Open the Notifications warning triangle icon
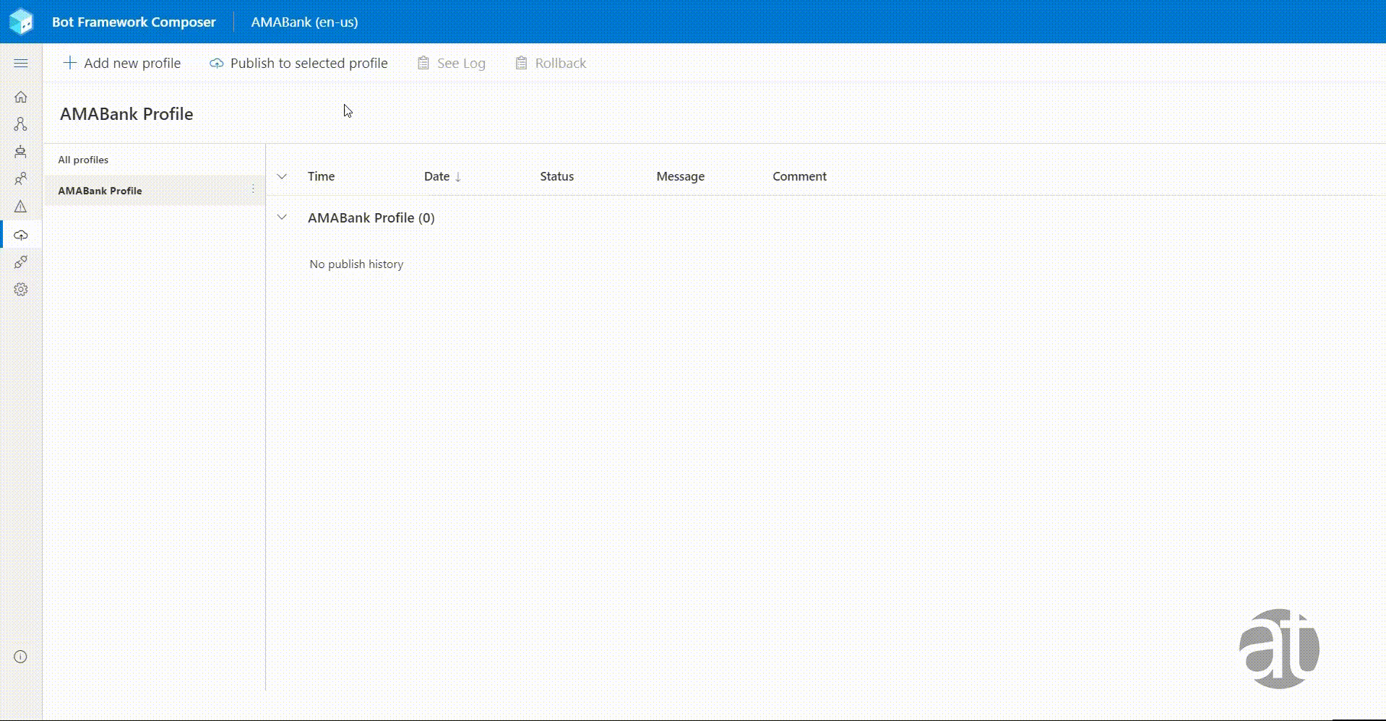Screen dimensions: 1386x721 tap(21, 207)
